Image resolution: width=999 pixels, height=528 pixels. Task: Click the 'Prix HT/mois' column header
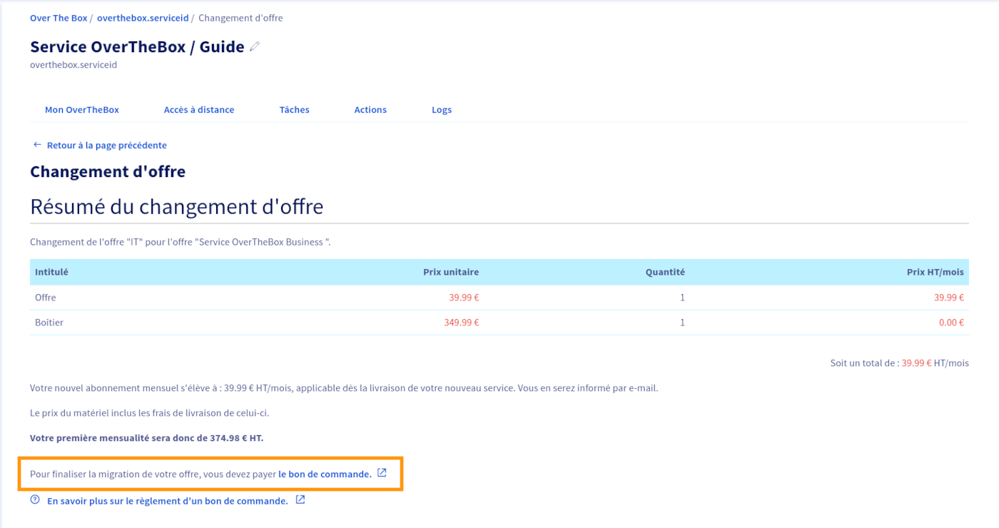935,272
